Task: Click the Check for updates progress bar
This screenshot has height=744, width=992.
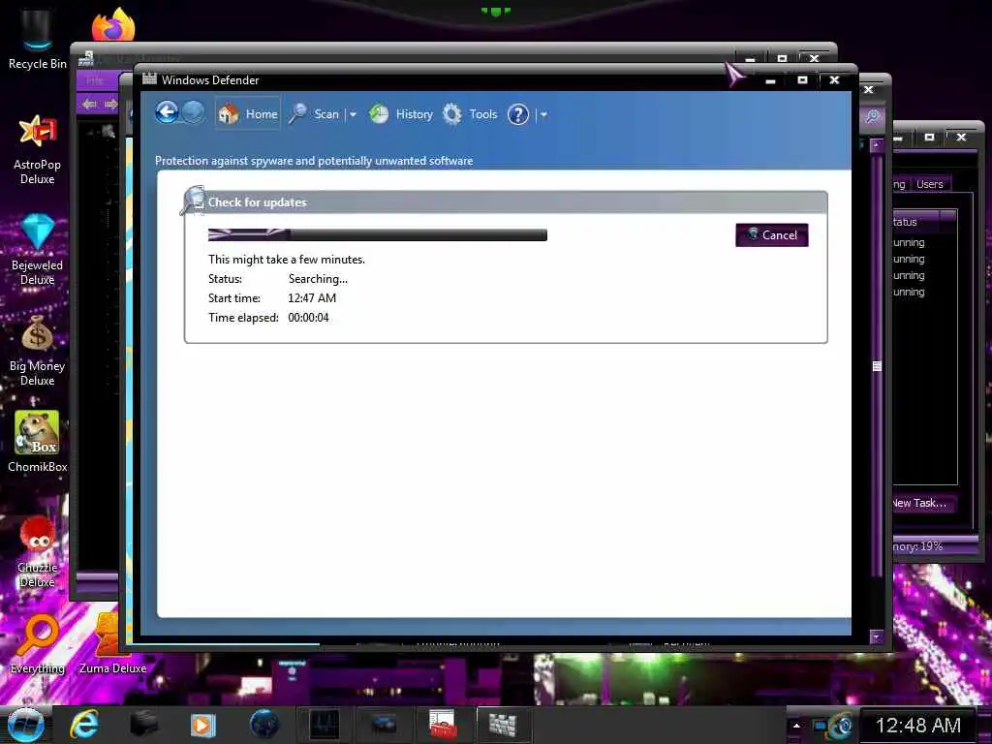Action: [x=378, y=234]
